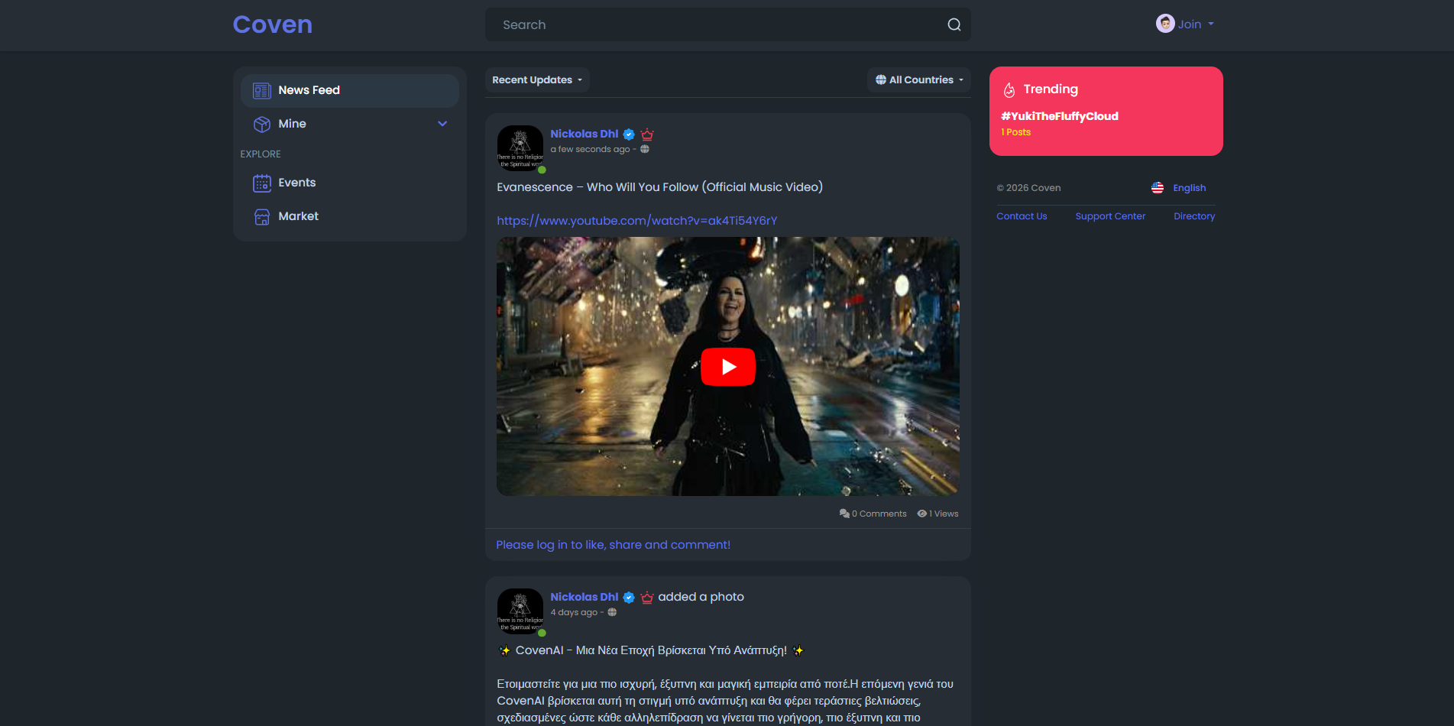Click the News Feed newspaper icon

(262, 91)
